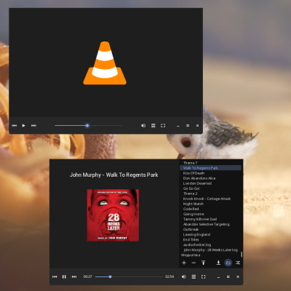Click the VLC cone logo in top window
The width and height of the screenshot is (291, 291).
pyautogui.click(x=105, y=63)
